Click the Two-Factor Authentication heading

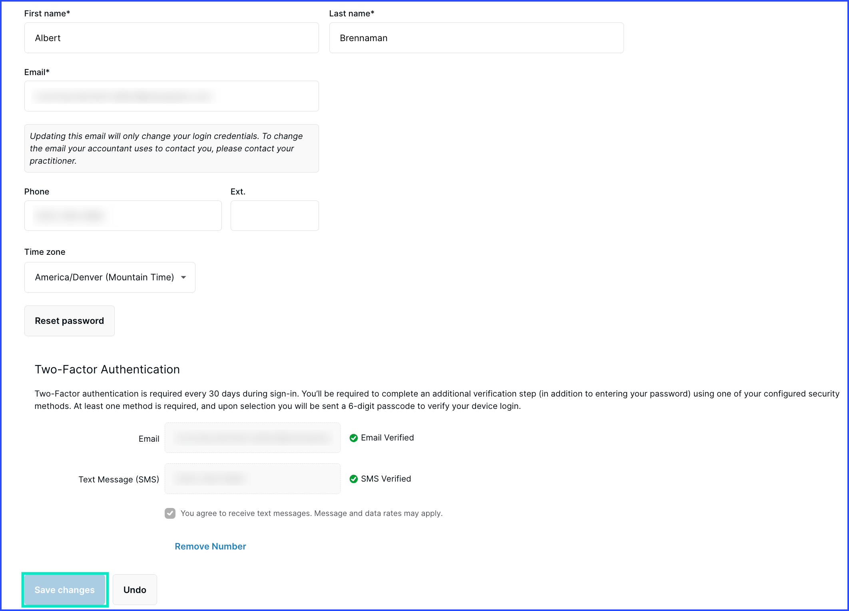point(107,369)
